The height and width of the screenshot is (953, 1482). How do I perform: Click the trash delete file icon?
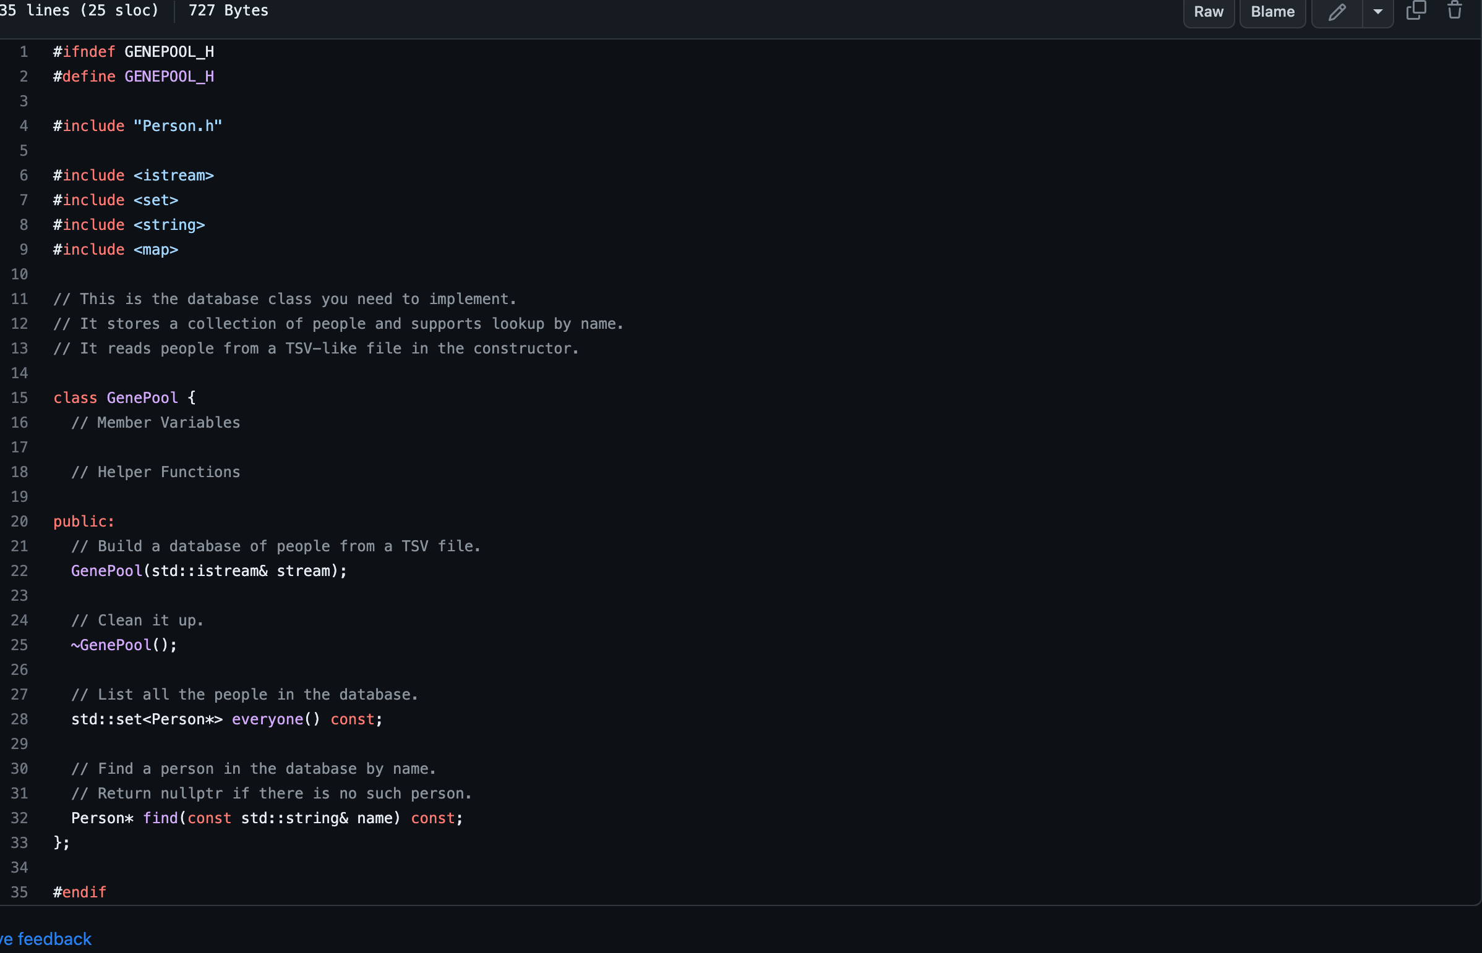pos(1455,11)
